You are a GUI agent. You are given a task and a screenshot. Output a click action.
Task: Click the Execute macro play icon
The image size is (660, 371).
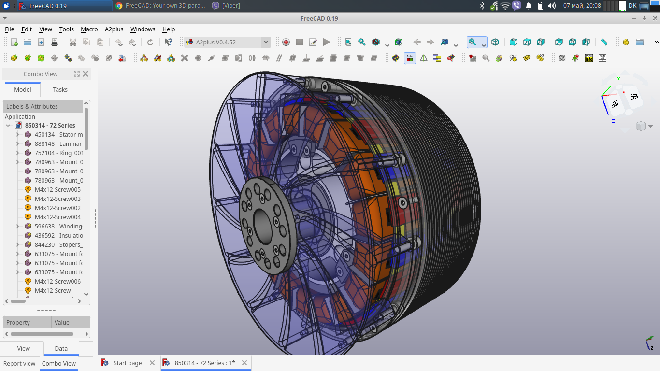(327, 43)
